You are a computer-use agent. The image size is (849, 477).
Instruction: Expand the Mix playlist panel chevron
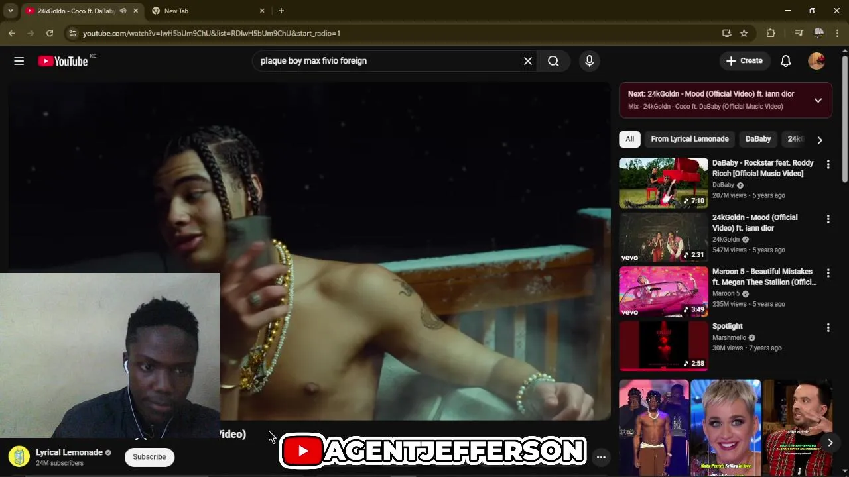(818, 100)
